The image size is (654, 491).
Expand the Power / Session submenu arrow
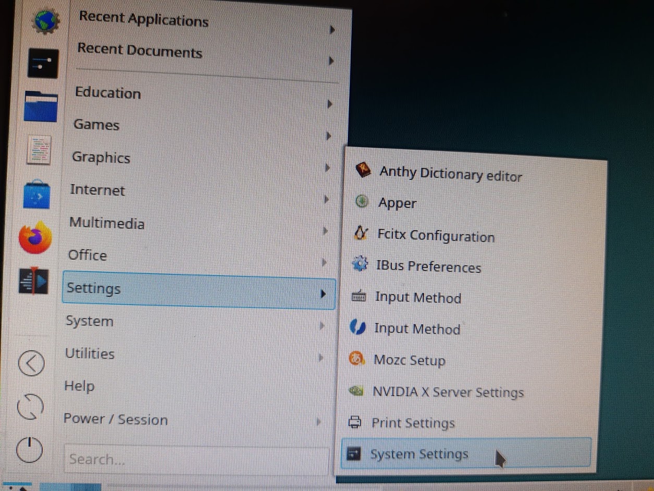(x=319, y=421)
